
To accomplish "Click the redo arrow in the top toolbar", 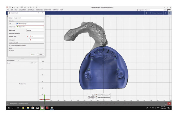I will [x=17, y=7].
